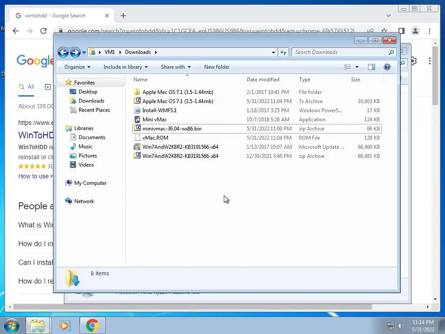Change view with the view icon

[347, 67]
